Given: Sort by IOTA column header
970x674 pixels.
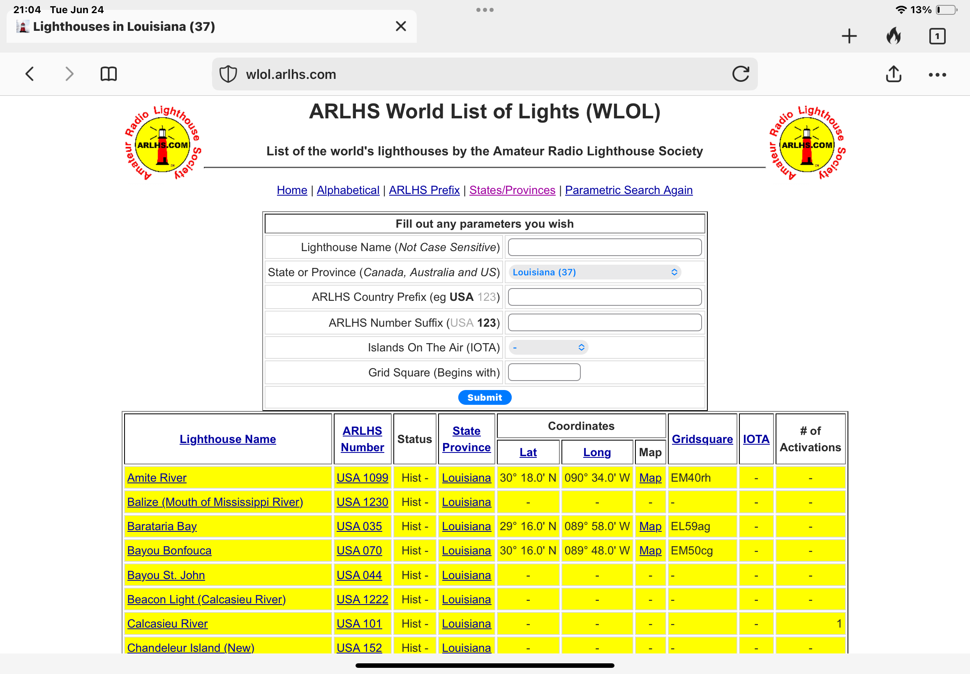Looking at the screenshot, I should click(x=756, y=439).
